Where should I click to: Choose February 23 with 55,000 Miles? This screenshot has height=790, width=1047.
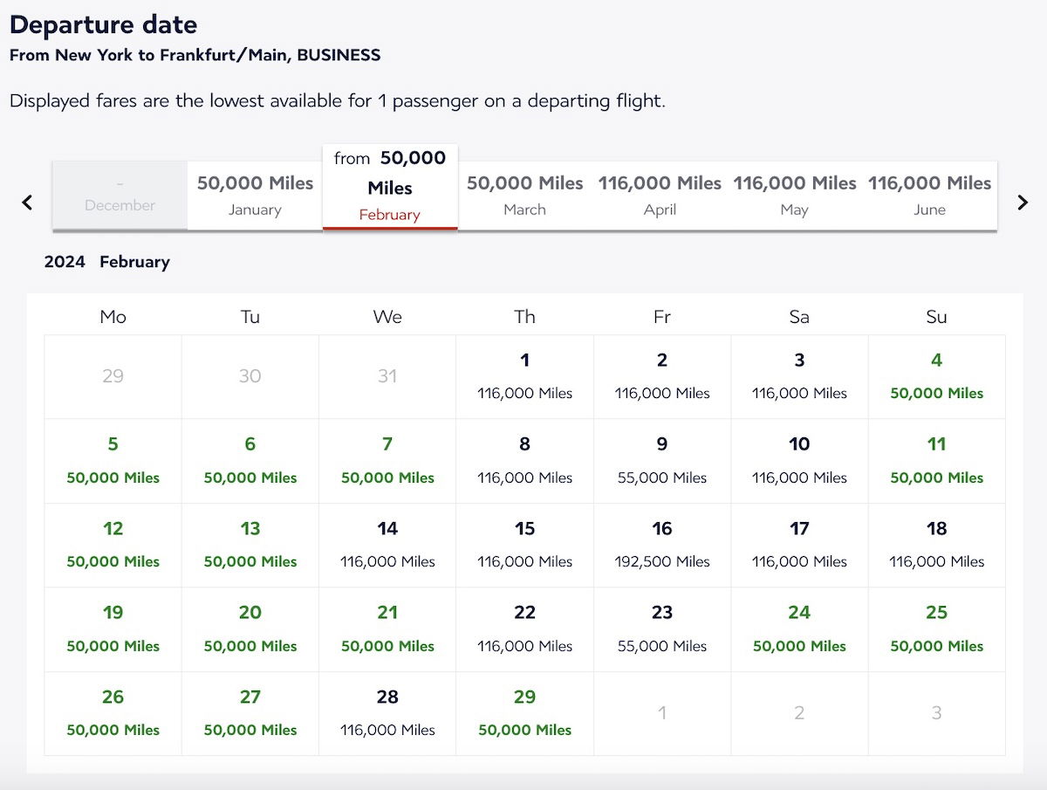click(661, 629)
